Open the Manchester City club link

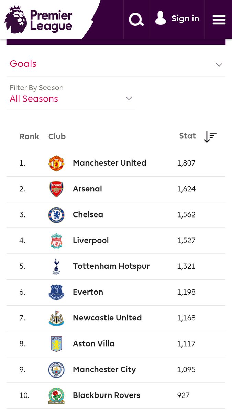point(104,370)
